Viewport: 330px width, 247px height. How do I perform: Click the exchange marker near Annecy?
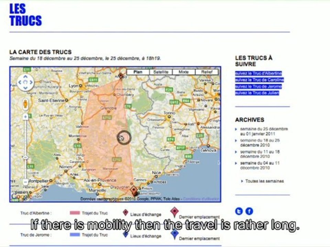point(121,75)
